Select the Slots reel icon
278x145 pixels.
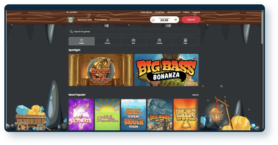[133, 40]
